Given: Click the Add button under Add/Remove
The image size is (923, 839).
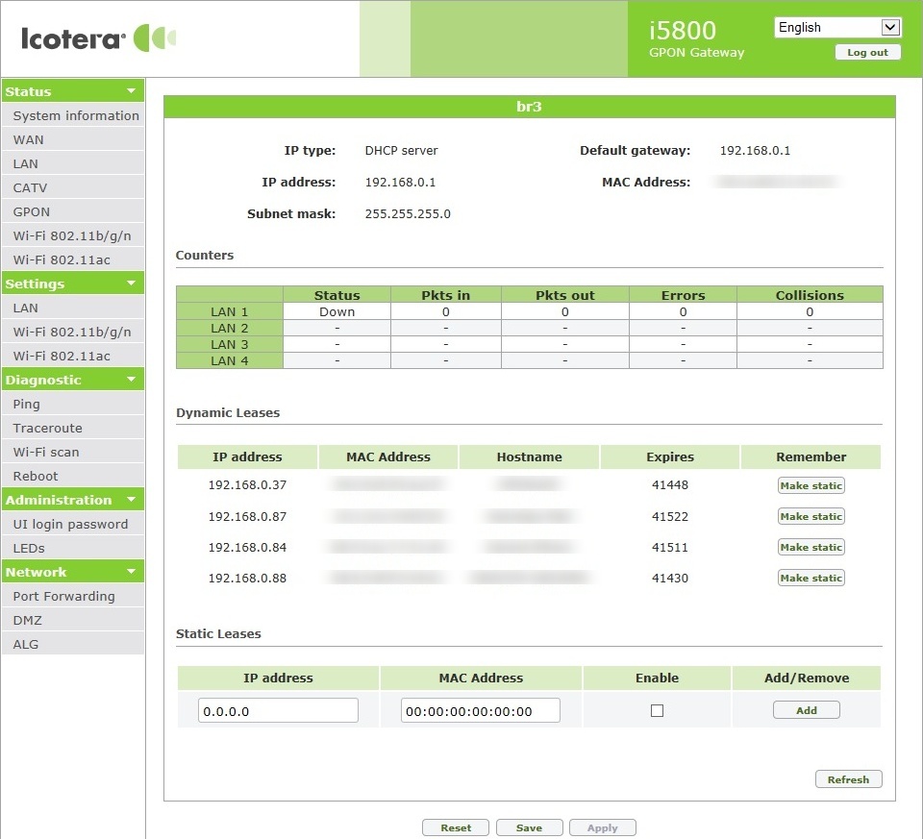Looking at the screenshot, I should pyautogui.click(x=806, y=709).
